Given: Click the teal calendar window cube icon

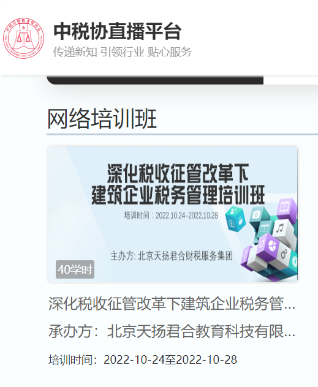Looking at the screenshot, I should (264, 228).
